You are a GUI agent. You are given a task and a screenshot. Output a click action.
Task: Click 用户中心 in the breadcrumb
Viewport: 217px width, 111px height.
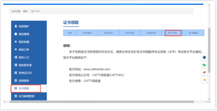click(36, 11)
